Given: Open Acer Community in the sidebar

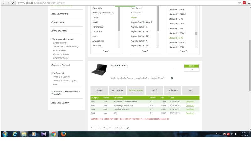Looking at the screenshot, I should [60, 14].
